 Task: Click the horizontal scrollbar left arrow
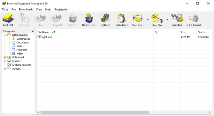coord(38,112)
